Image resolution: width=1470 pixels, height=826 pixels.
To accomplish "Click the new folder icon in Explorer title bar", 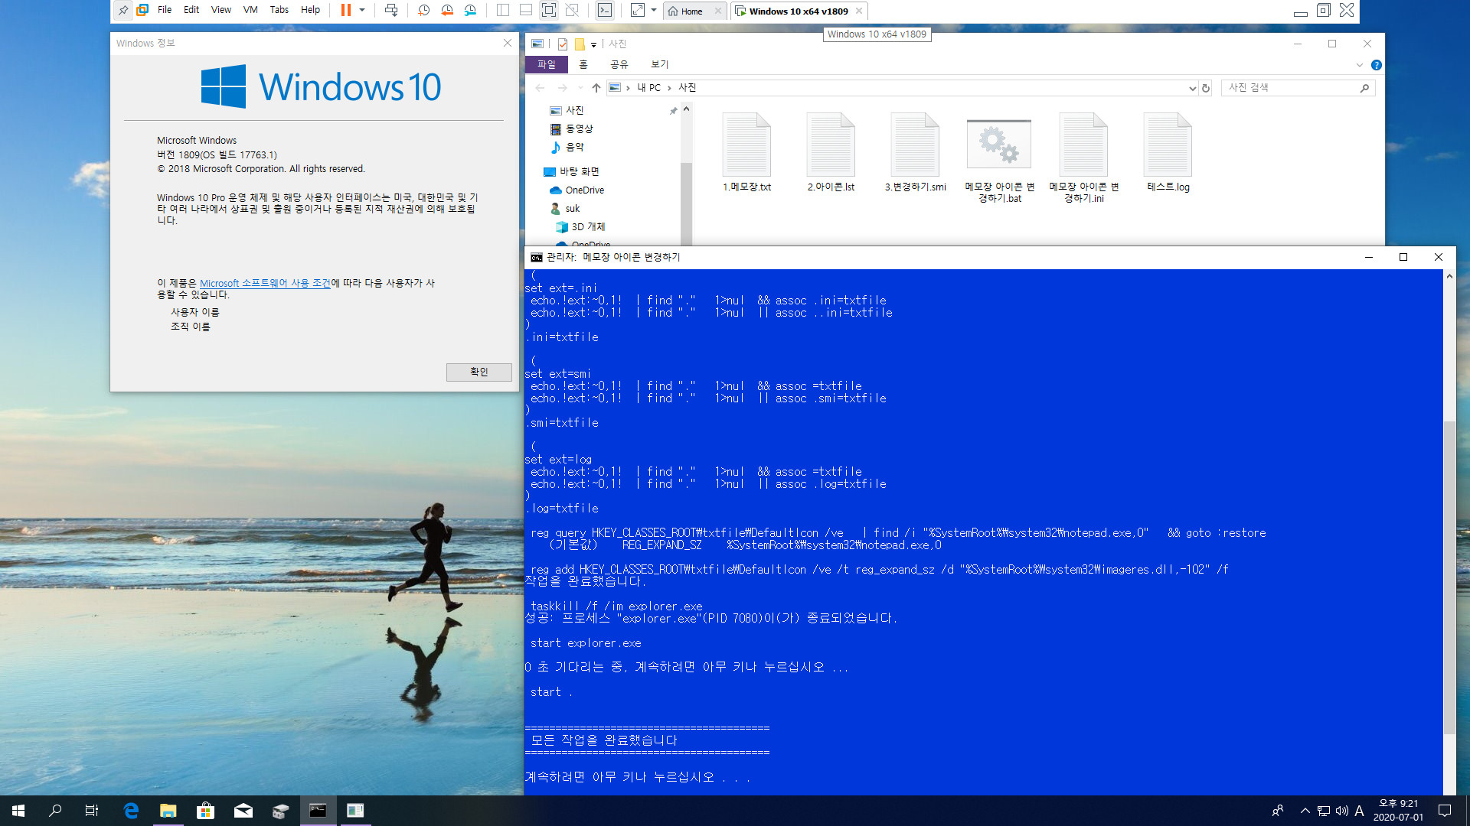I will click(x=580, y=44).
